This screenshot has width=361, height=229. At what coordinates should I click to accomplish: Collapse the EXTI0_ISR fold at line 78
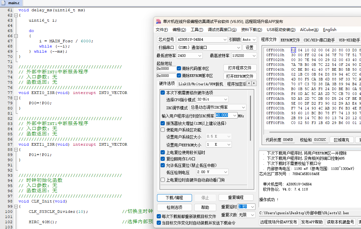pos(16,98)
